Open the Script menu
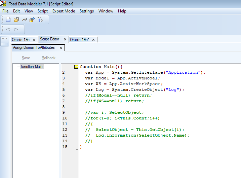This screenshot has height=178, width=241. coord(43,11)
